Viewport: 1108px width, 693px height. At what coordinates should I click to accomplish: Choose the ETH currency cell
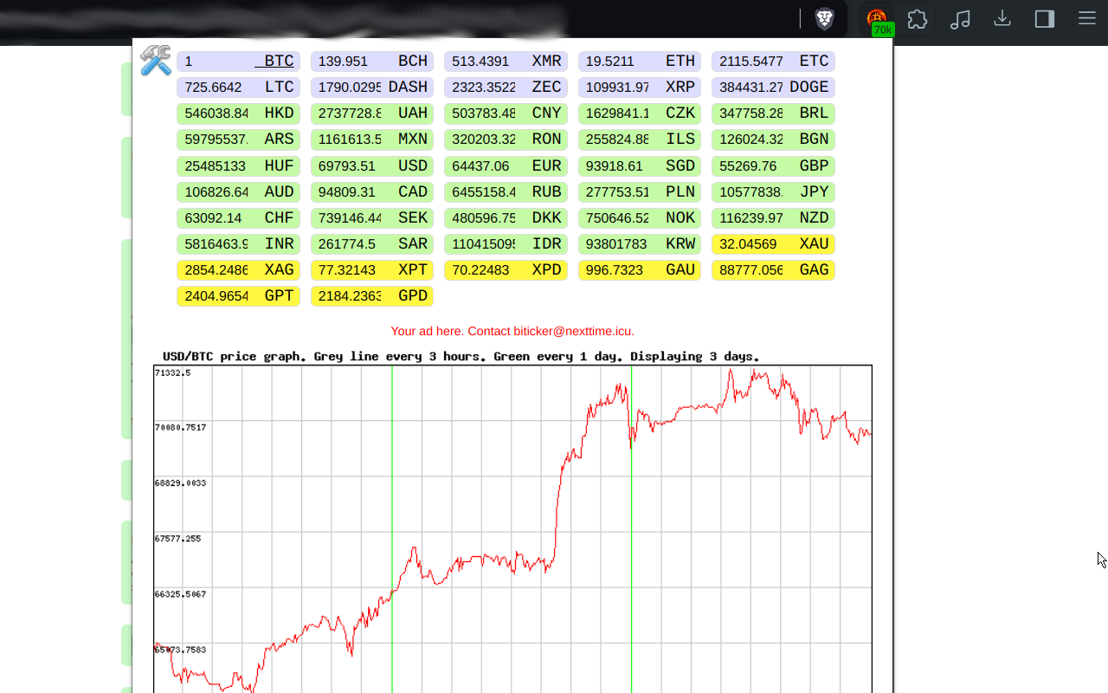tap(640, 62)
